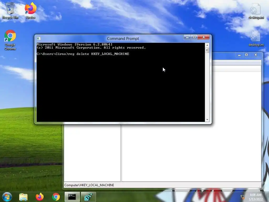The height and width of the screenshot is (202, 269).
Task: Launch Firefox from the desktop shortcut
Action: click(30, 11)
